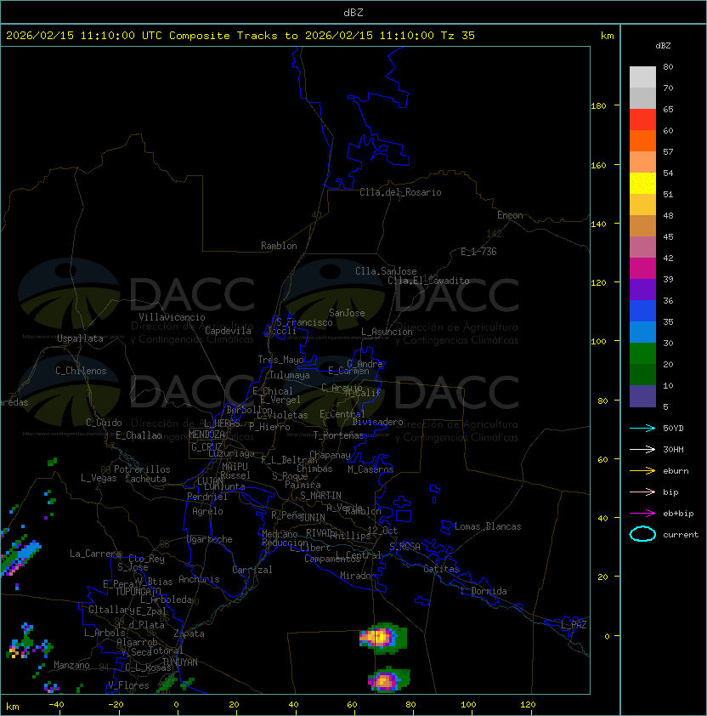Click the L_PAZ label at the right edge
Viewport: 707px width, 716px height.
(574, 624)
